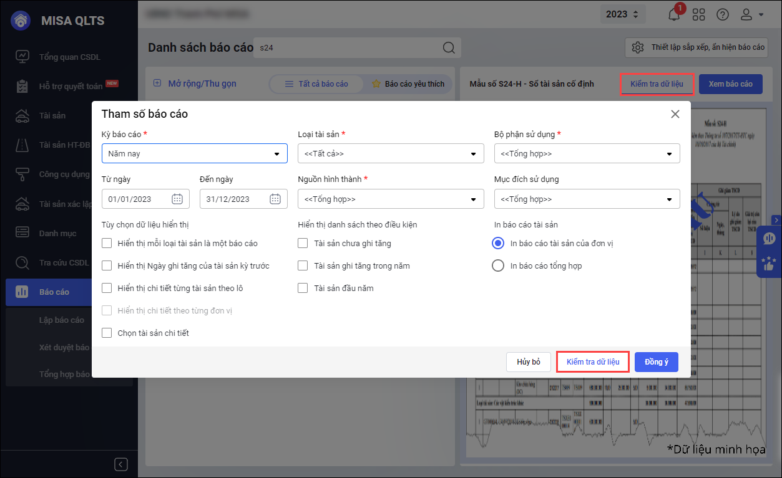Switch to Báo cáo yêu thích tab

(x=408, y=84)
